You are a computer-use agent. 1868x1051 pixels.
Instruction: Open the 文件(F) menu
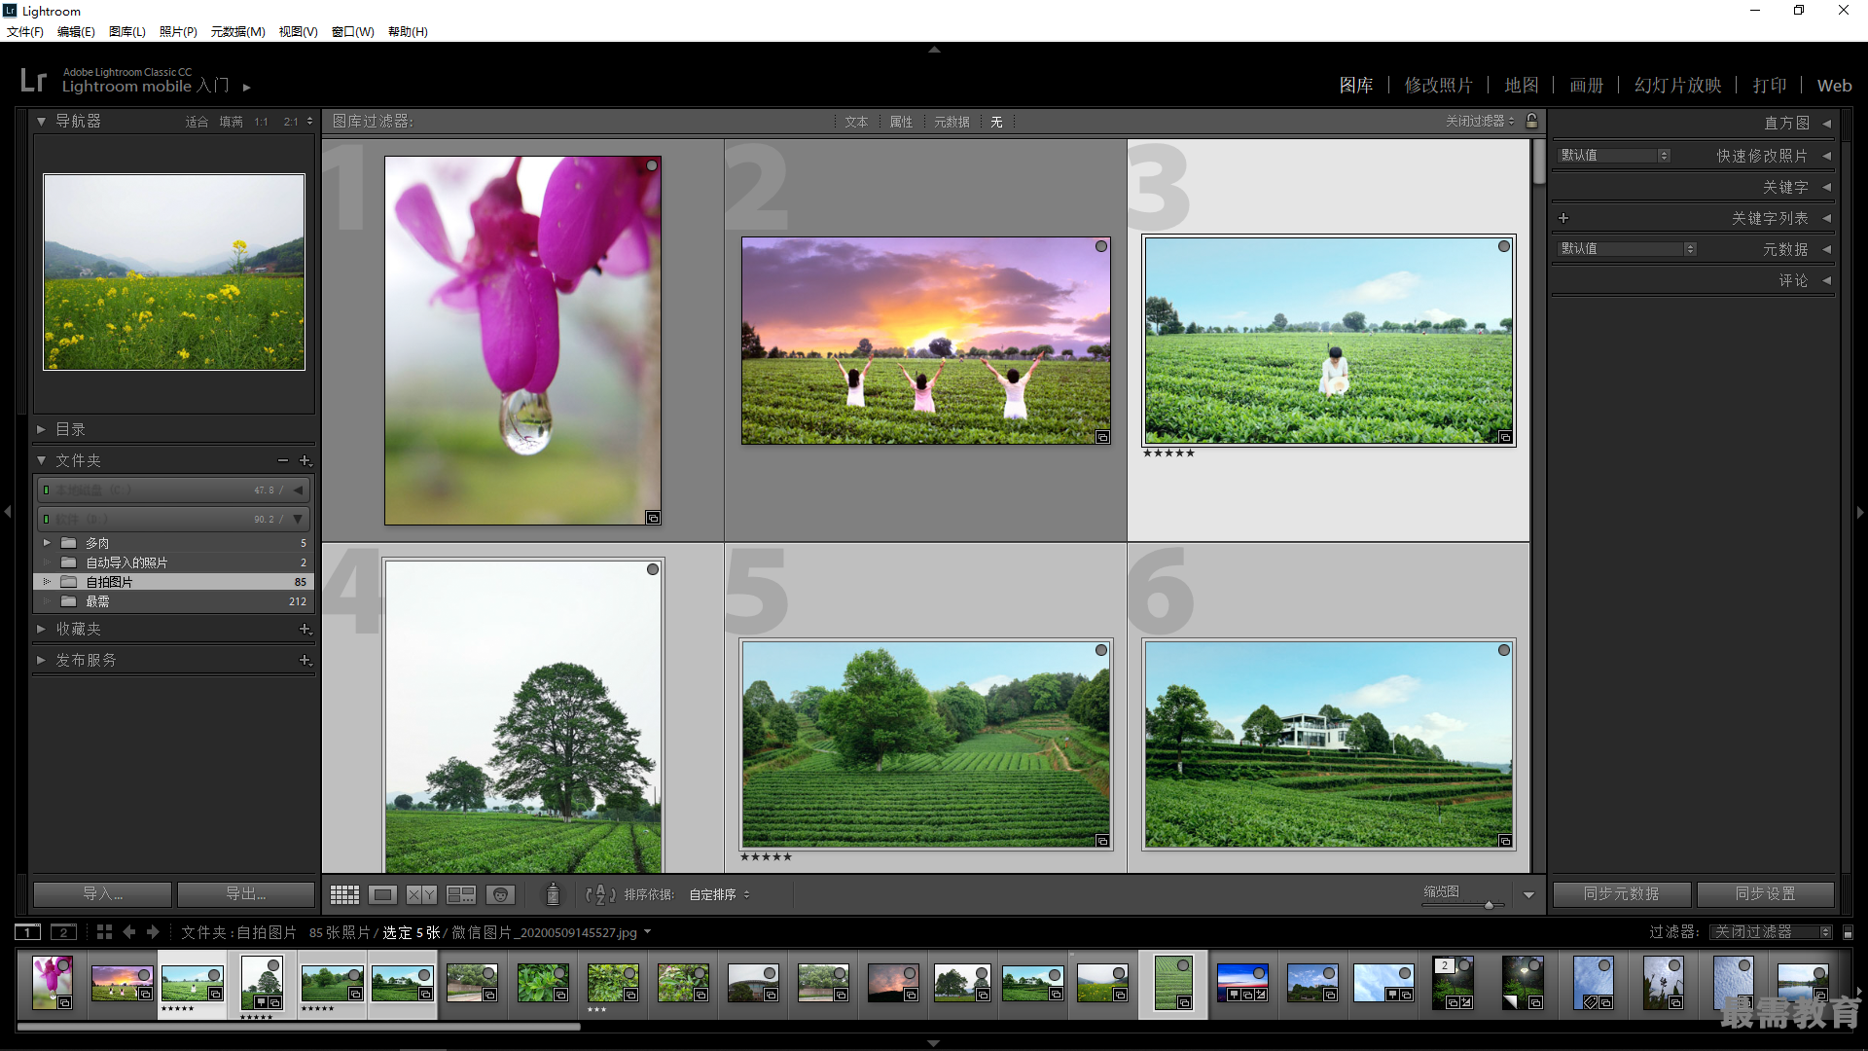(25, 31)
